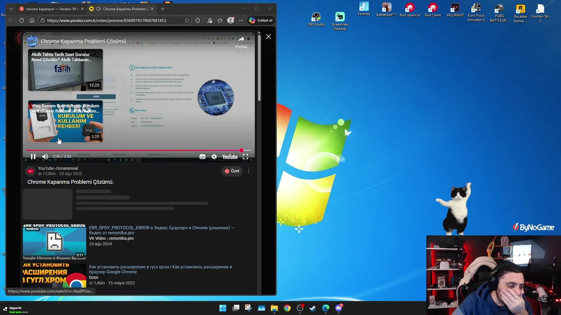Open the ERR_SPDY_PROTOCOL_ERROR result title link

point(162,231)
